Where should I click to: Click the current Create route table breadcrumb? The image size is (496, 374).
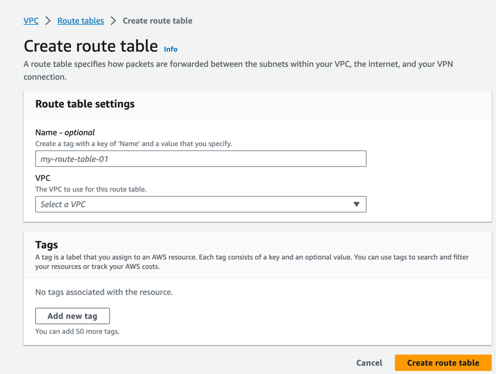[x=157, y=20]
